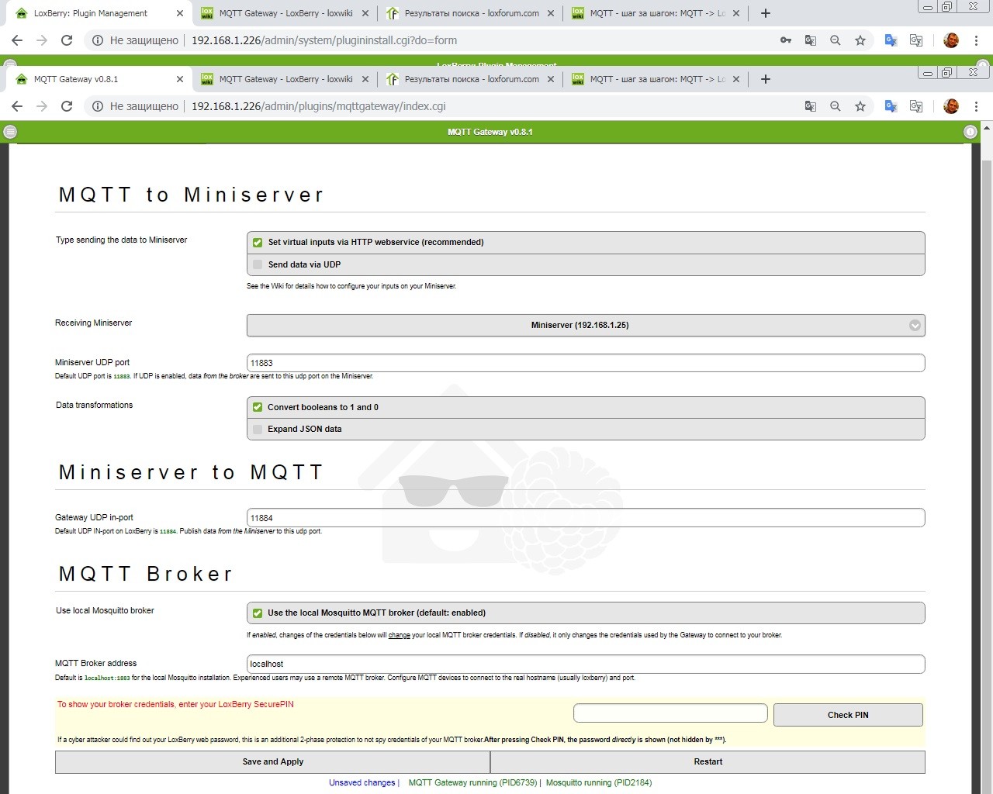Toggle 'Use the local Mosquitto MQTT broker' checkbox
The height and width of the screenshot is (794, 993).
(258, 613)
